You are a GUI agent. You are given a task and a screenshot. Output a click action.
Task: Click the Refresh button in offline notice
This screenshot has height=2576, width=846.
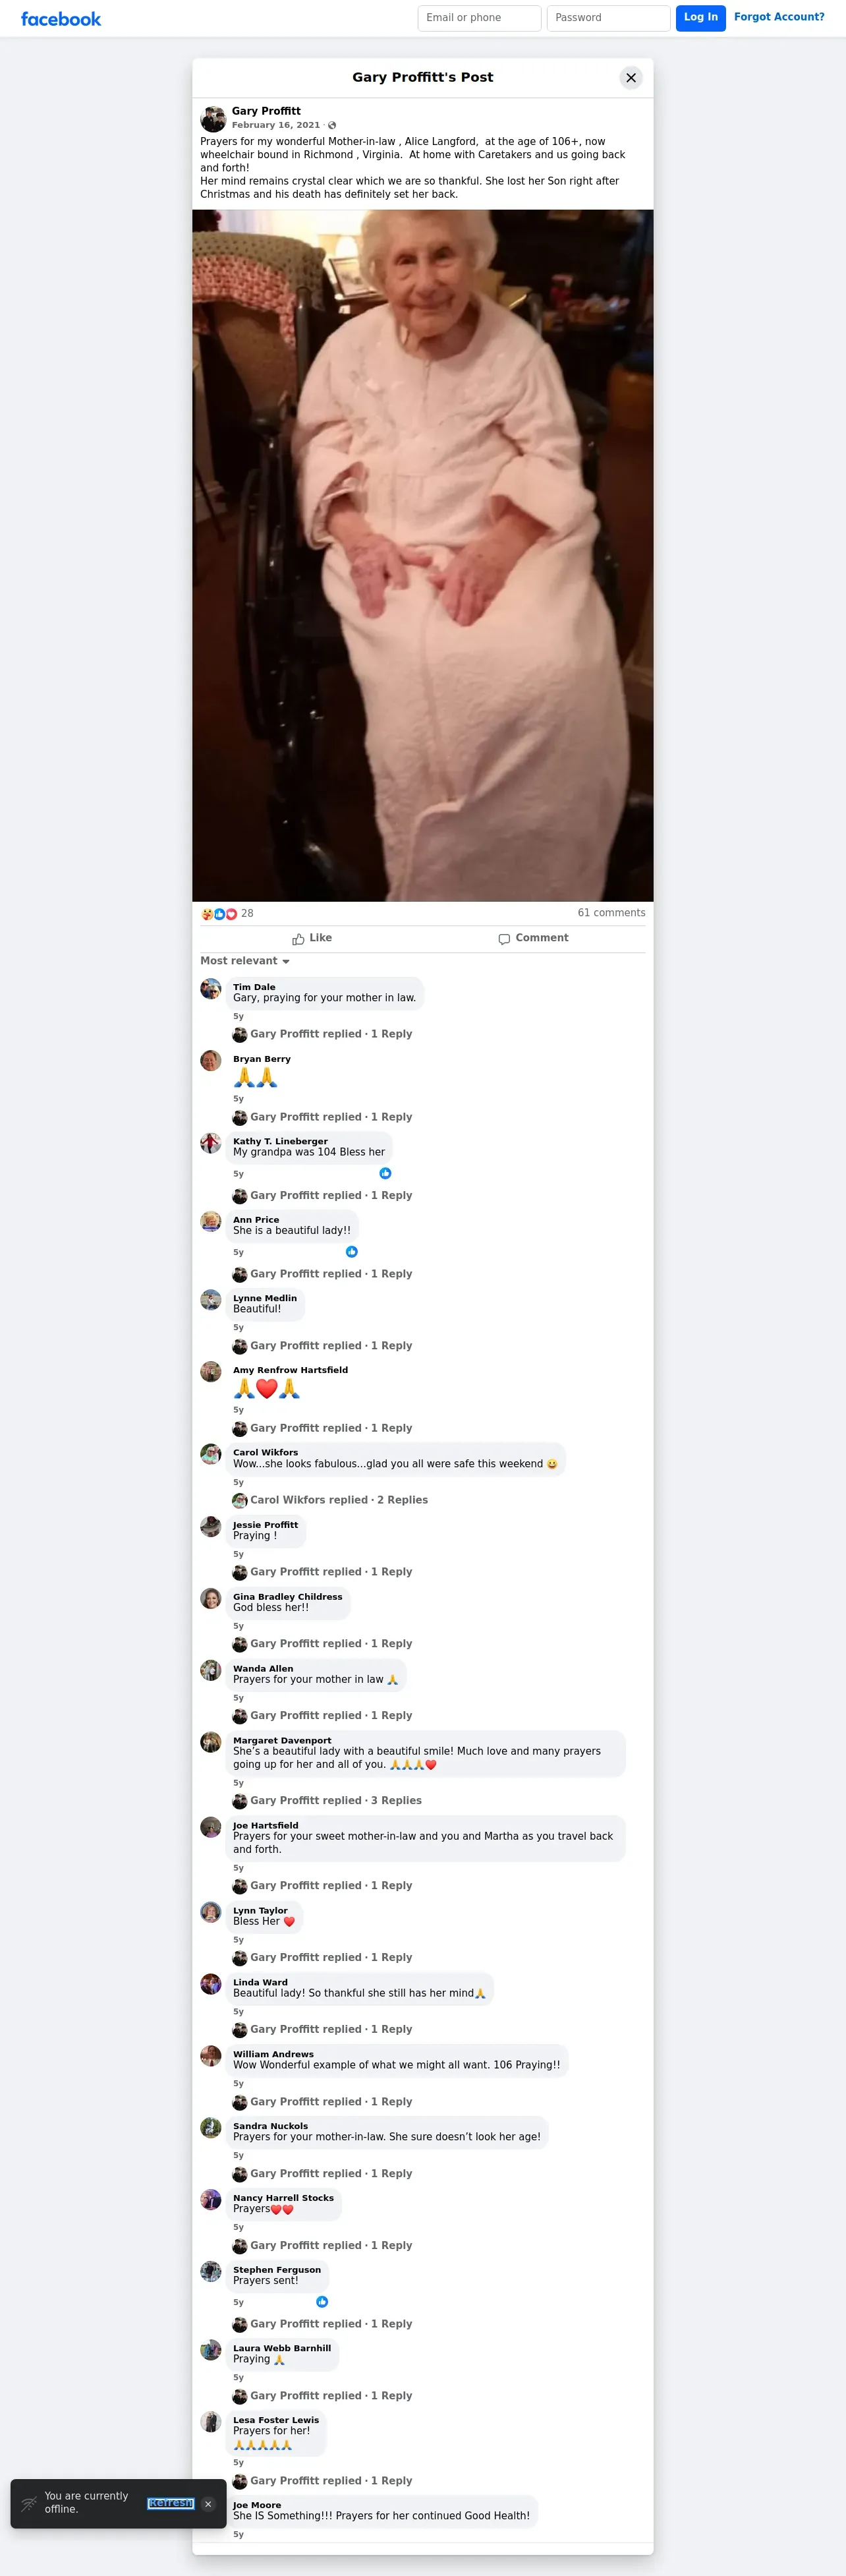(171, 2503)
